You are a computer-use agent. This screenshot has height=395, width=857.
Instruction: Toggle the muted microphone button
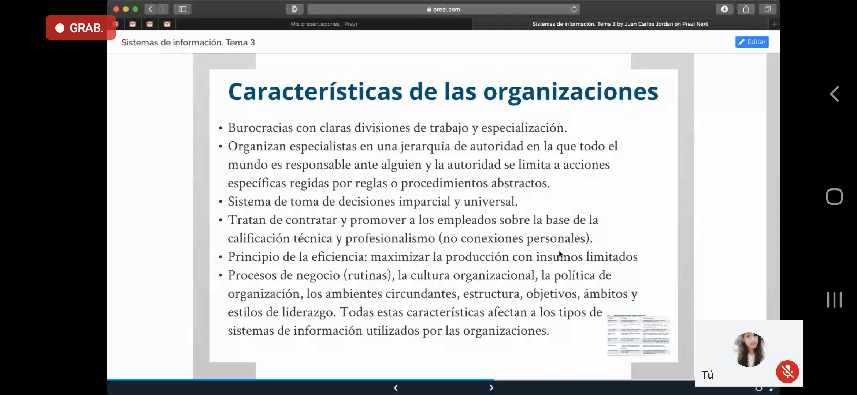click(787, 372)
